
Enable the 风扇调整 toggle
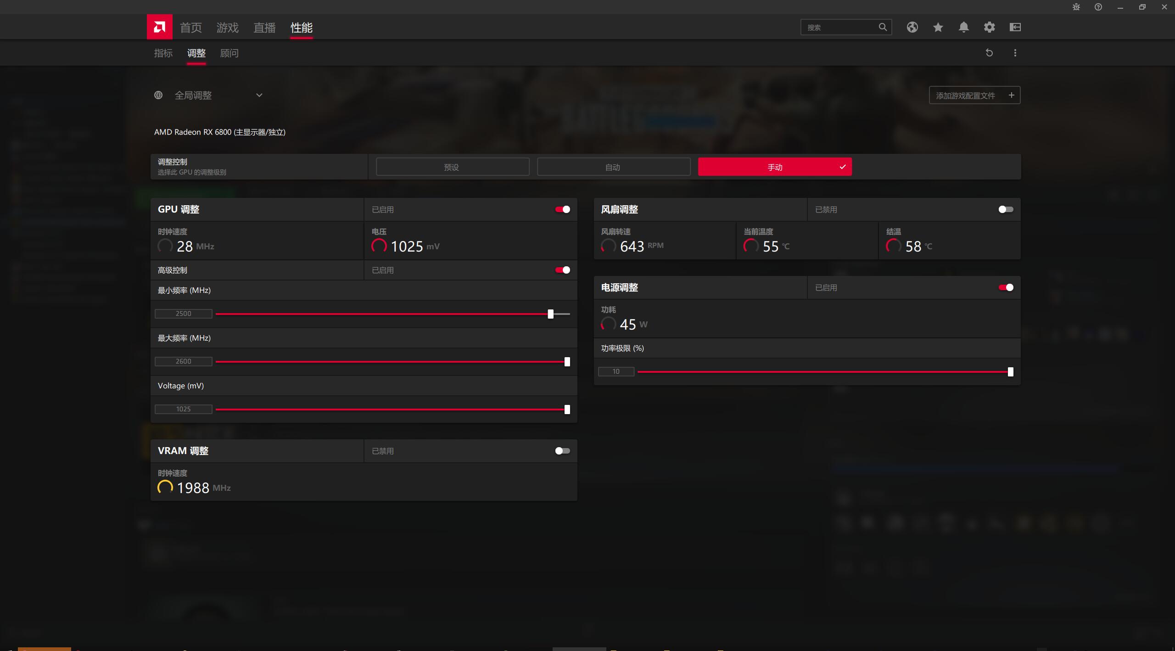1006,209
